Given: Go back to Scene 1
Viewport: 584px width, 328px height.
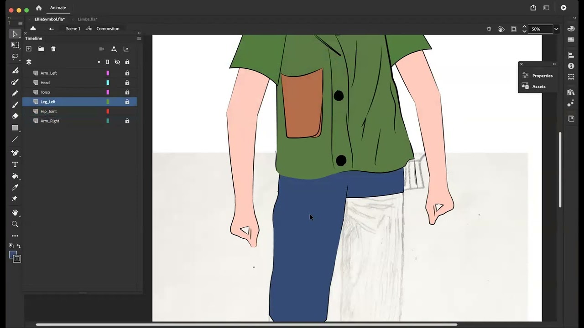Looking at the screenshot, I should 73,29.
